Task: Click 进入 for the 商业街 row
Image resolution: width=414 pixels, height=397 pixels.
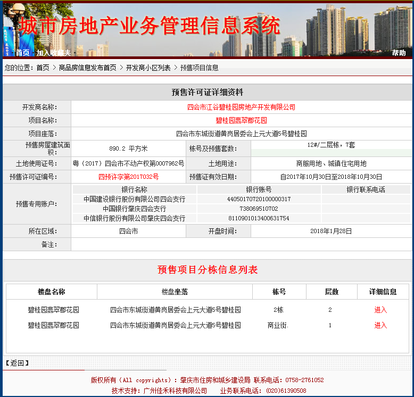Action: click(380, 326)
